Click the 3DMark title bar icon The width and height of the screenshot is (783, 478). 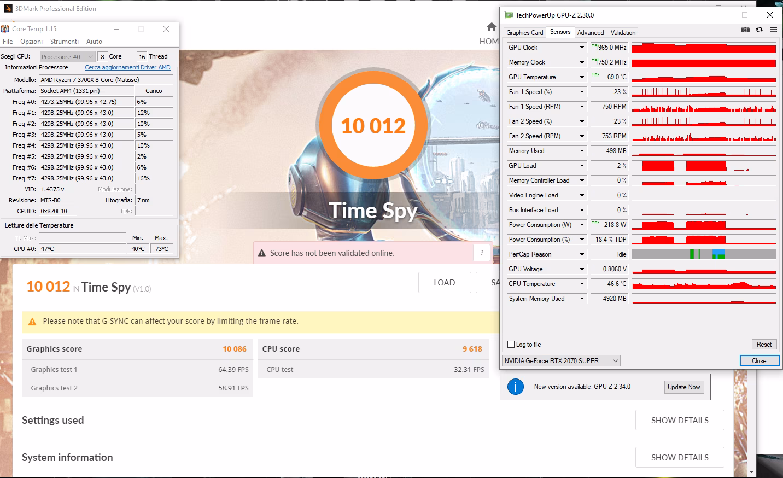pos(8,8)
